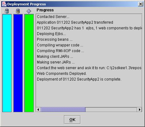The image size is (145, 127).
Task: Select 'Deploying Ejbs...' log entry
Action: click(51, 34)
